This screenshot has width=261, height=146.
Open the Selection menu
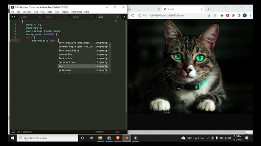pyautogui.click(x=27, y=12)
